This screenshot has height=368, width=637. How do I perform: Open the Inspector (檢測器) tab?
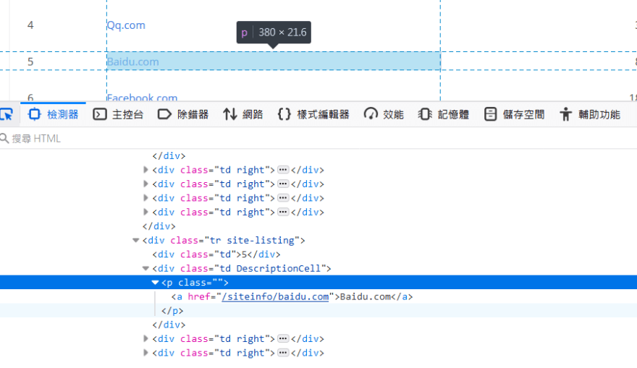click(x=53, y=114)
